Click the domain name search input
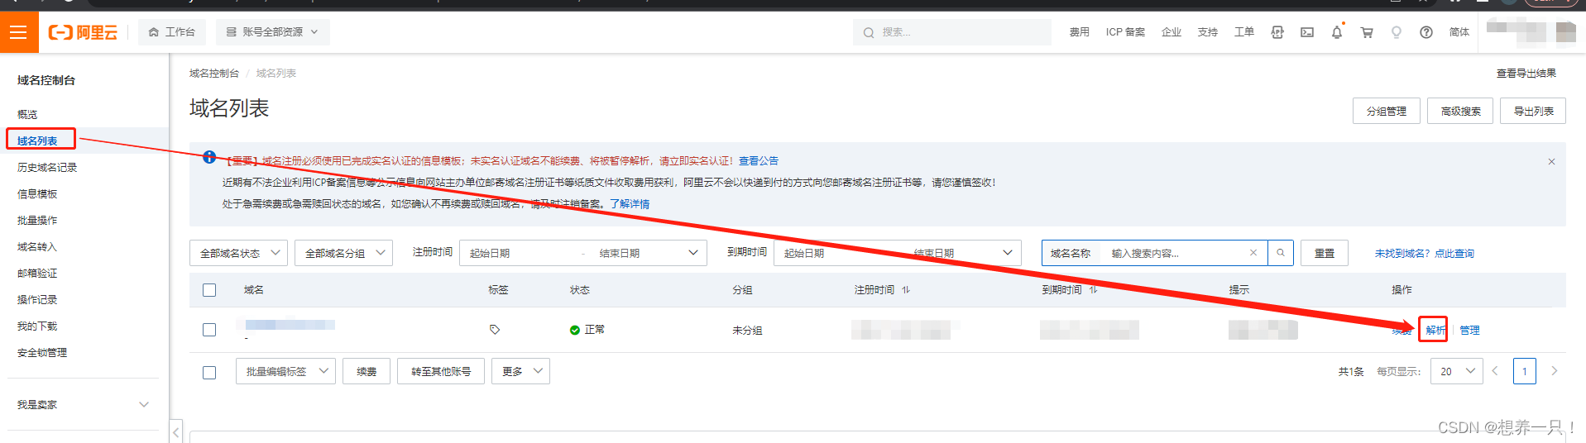The width and height of the screenshot is (1586, 443). [x=1175, y=253]
